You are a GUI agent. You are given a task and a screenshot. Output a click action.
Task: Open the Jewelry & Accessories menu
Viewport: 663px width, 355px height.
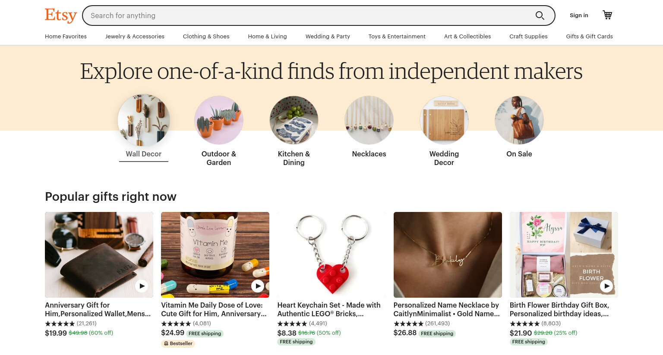pyautogui.click(x=135, y=37)
